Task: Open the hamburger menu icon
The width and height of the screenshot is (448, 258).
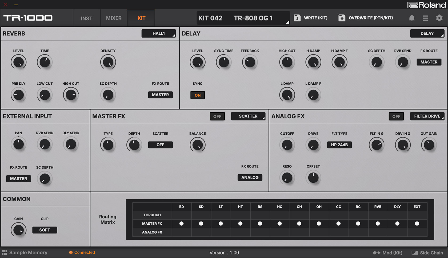Action: pyautogui.click(x=426, y=18)
